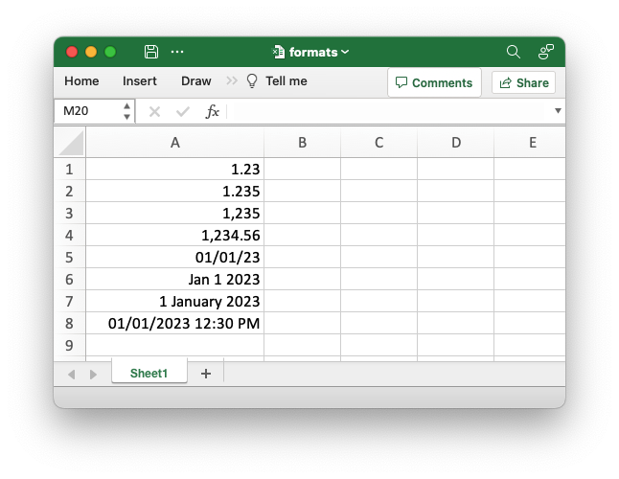Open the formats file name dropdown
This screenshot has height=479, width=619.
pos(311,52)
